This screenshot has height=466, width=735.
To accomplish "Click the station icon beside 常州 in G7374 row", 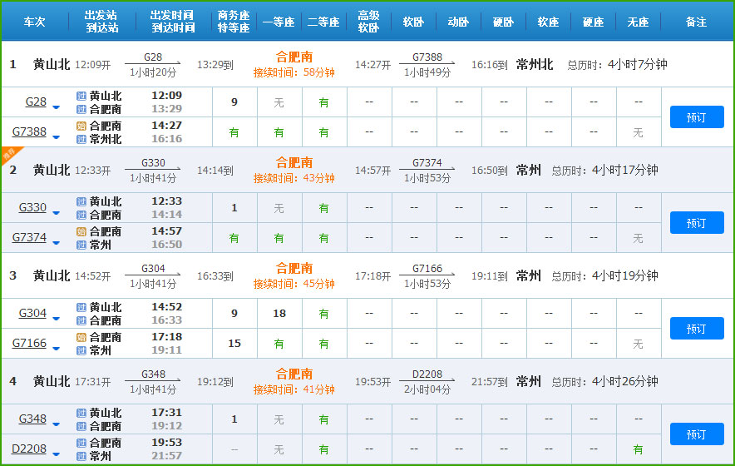I will [81, 245].
